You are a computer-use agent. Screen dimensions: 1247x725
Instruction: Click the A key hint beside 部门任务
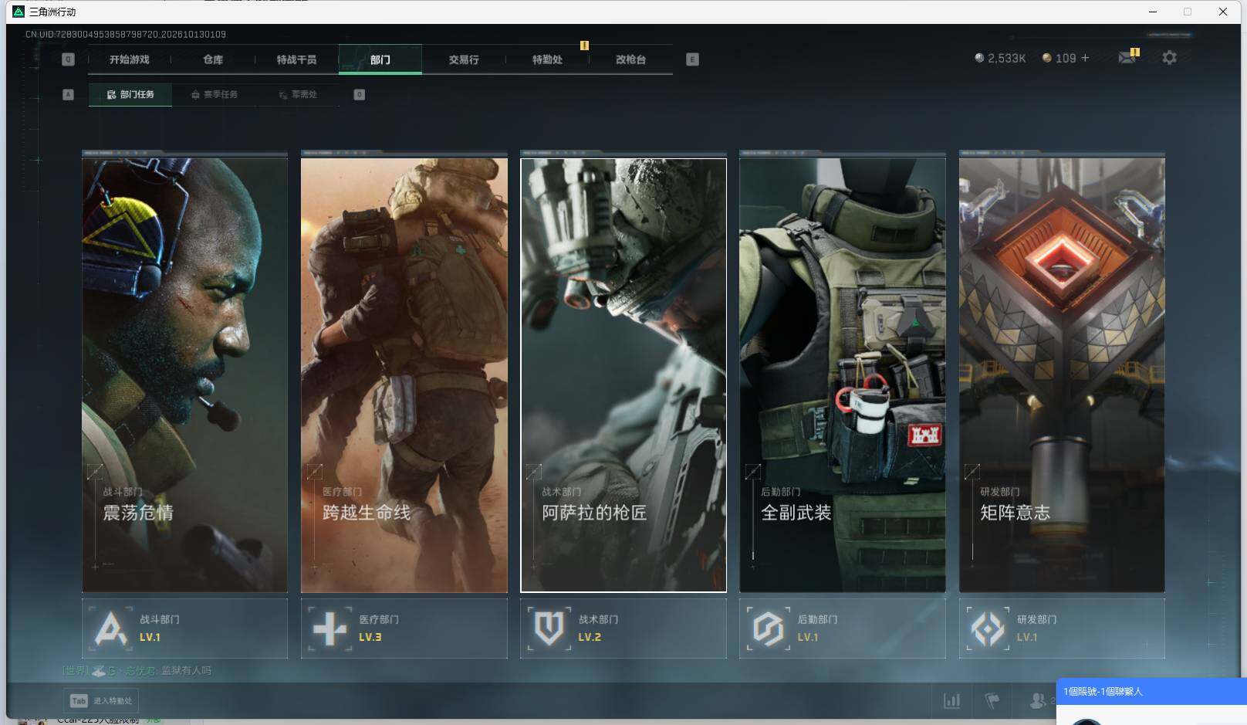click(x=68, y=94)
